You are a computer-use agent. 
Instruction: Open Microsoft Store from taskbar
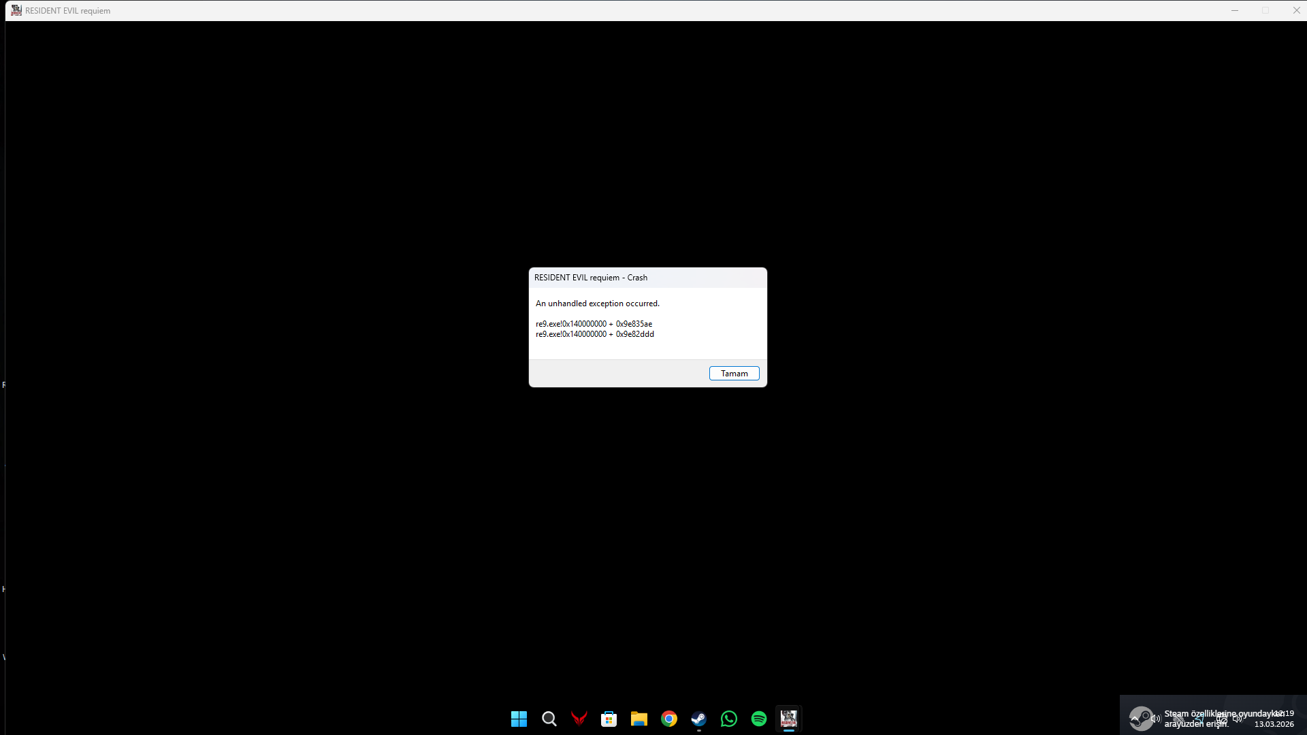tap(609, 719)
